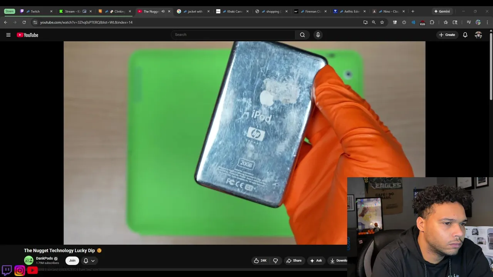The width and height of the screenshot is (493, 277).
Task: Switch to the Twitch tab
Action: [x=36, y=12]
